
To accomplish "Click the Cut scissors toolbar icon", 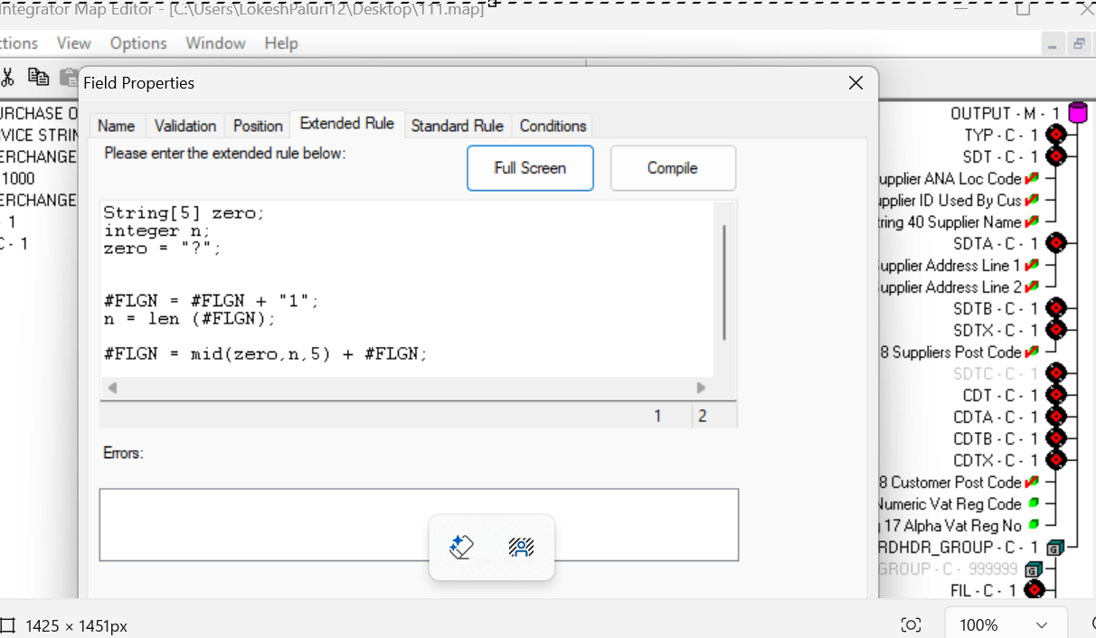I will point(7,77).
